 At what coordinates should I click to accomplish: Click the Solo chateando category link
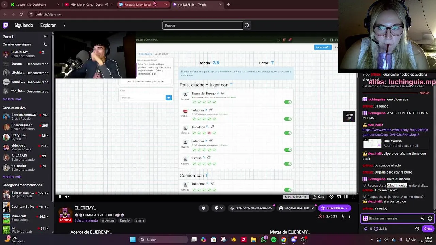click(86, 220)
